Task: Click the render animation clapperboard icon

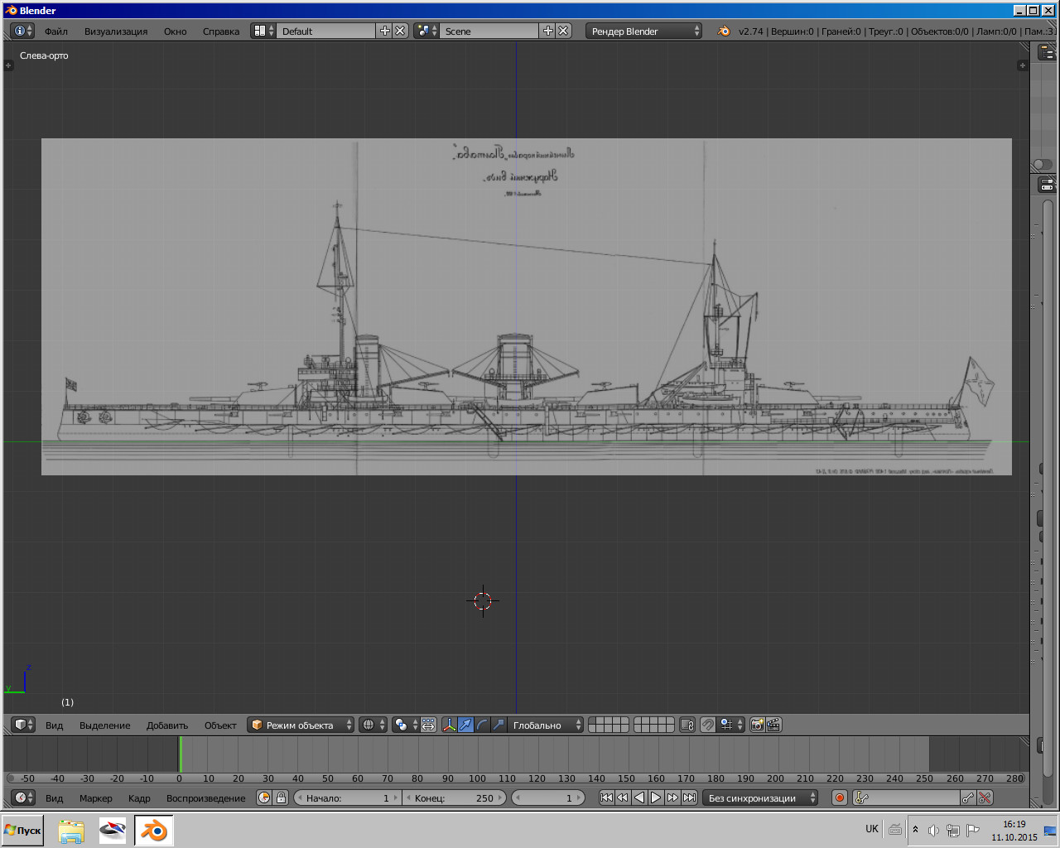Action: (773, 725)
